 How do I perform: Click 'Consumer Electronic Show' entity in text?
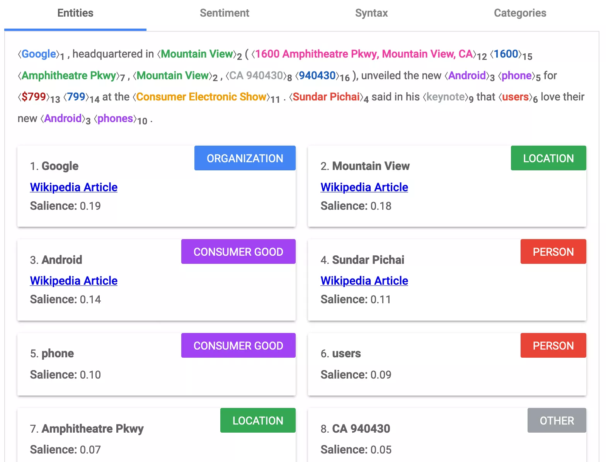pos(201,97)
